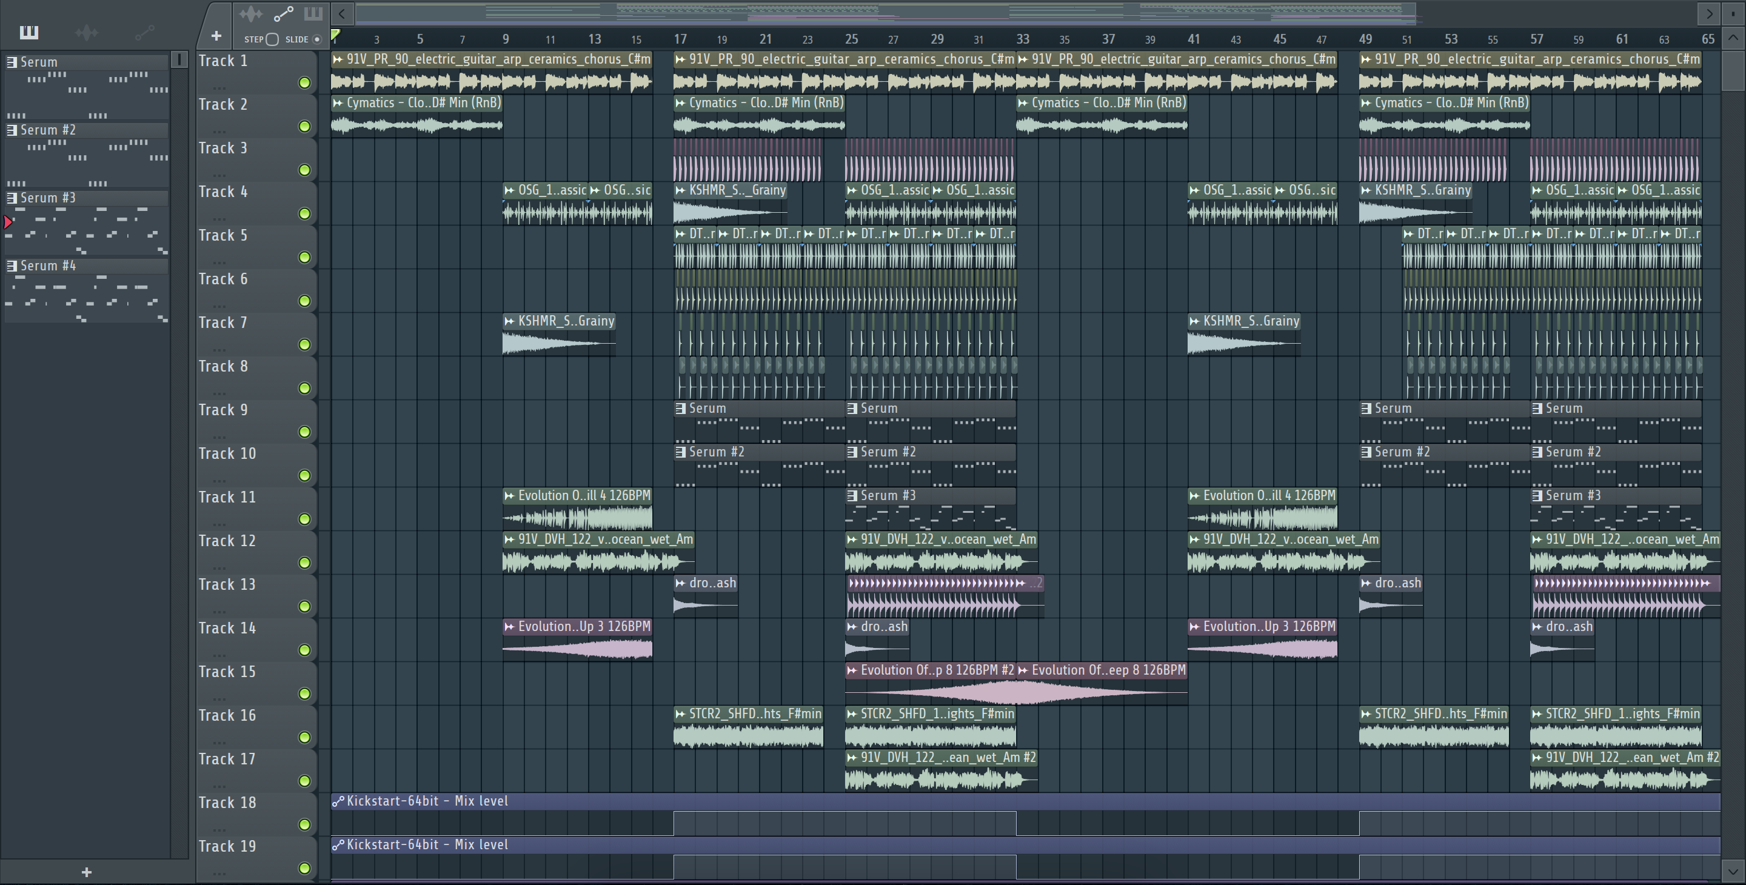The height and width of the screenshot is (885, 1746).
Task: Select the Track 6 header
Action: (x=256, y=291)
